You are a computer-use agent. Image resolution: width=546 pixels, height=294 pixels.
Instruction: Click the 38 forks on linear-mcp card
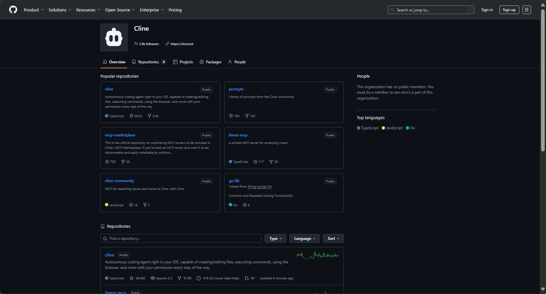[x=273, y=162]
